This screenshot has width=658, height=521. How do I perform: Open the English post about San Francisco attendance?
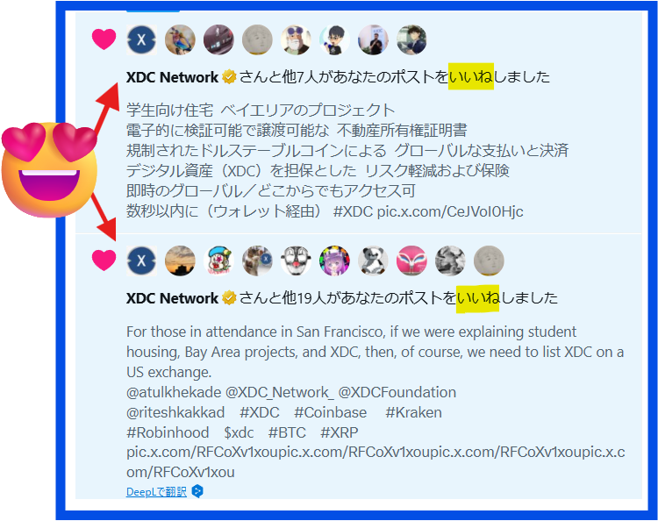375,402
